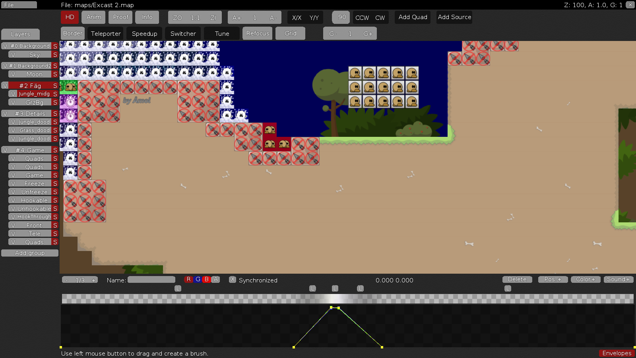Viewport: 636px width, 358px height.
Task: Increase grid size with G+
Action: click(x=368, y=34)
